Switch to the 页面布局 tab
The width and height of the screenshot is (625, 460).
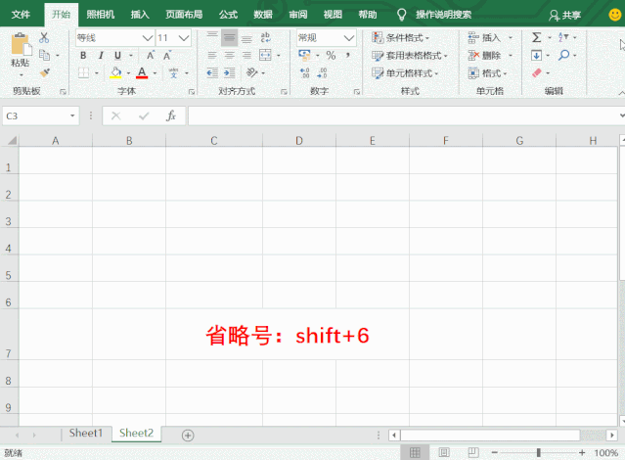click(184, 15)
